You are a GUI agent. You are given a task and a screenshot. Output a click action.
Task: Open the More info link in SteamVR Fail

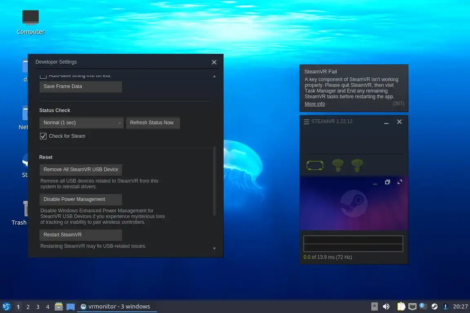pos(315,104)
